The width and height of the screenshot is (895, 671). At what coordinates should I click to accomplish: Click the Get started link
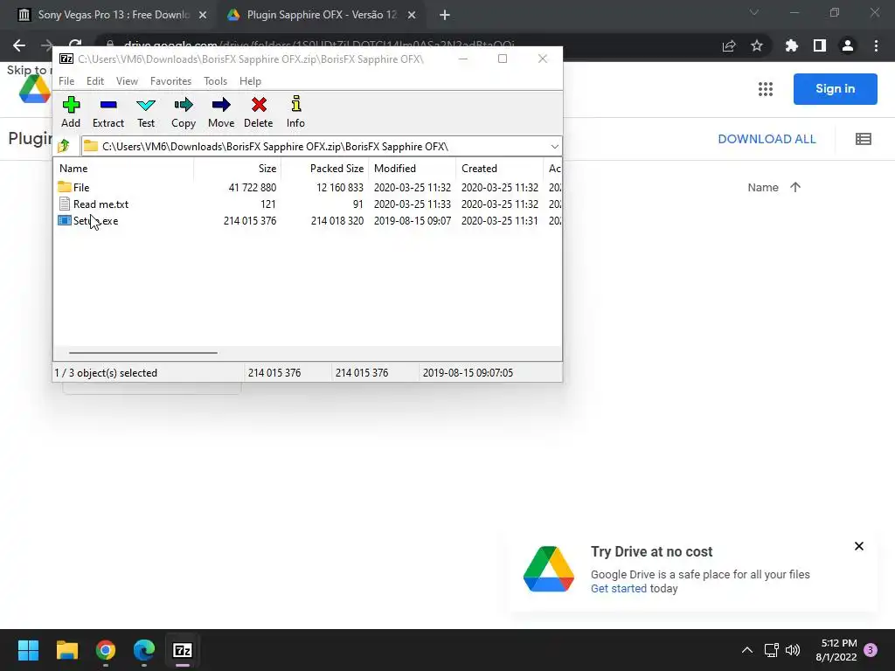point(619,588)
